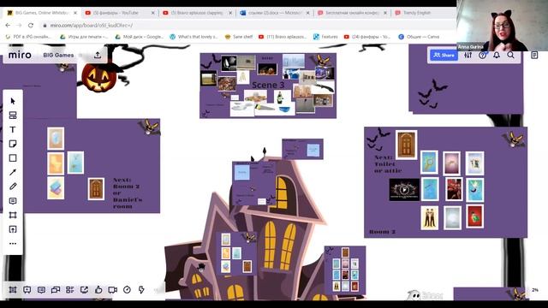Open the help question mark icon
The height and width of the screenshot is (308, 548).
pos(482,55)
